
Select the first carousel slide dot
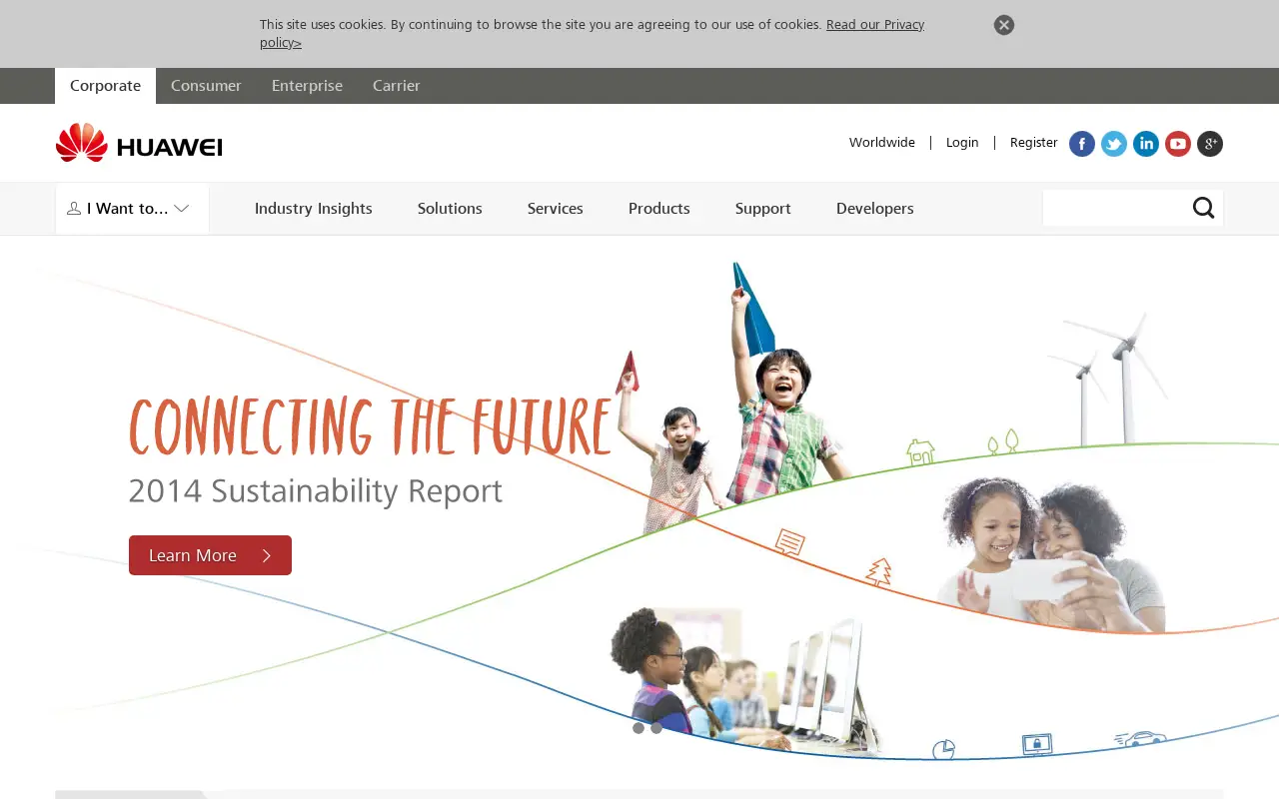(639, 728)
